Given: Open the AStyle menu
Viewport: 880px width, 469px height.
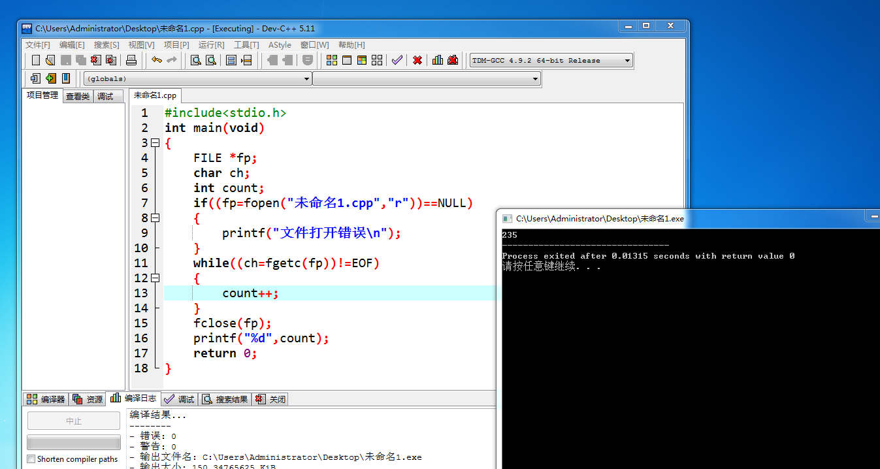Looking at the screenshot, I should tap(280, 45).
